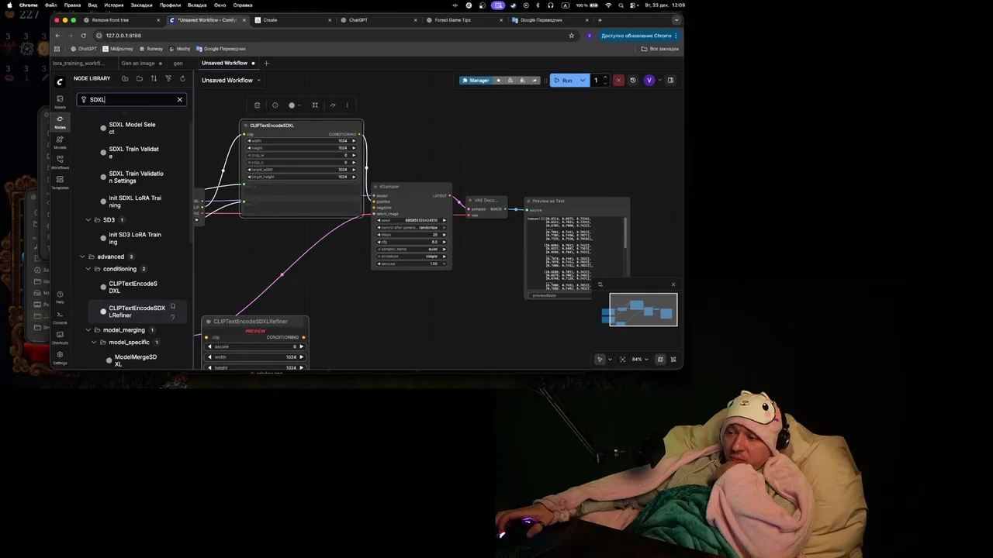Open the Templates sidebar panel
This screenshot has width=993, height=558.
(60, 182)
